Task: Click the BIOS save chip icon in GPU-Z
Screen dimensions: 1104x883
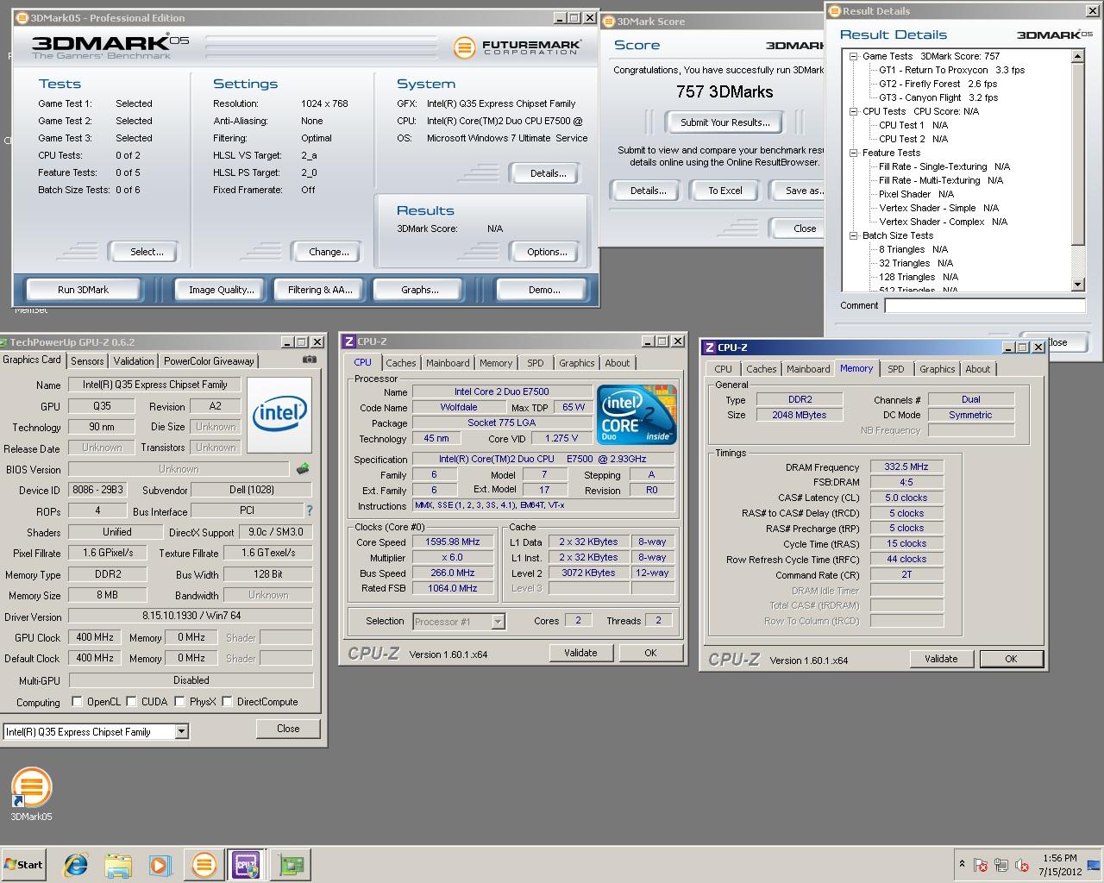Action: click(303, 469)
